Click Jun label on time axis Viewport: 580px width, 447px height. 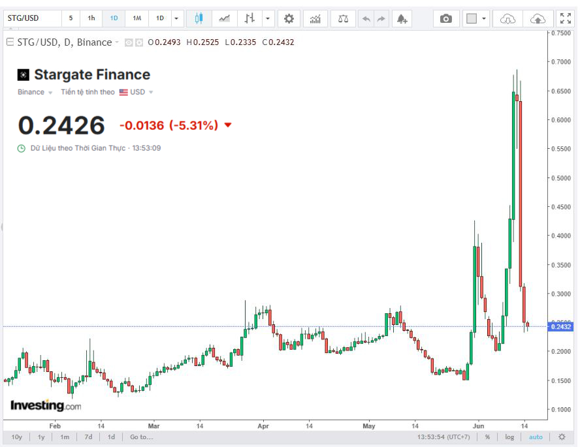(x=478, y=426)
